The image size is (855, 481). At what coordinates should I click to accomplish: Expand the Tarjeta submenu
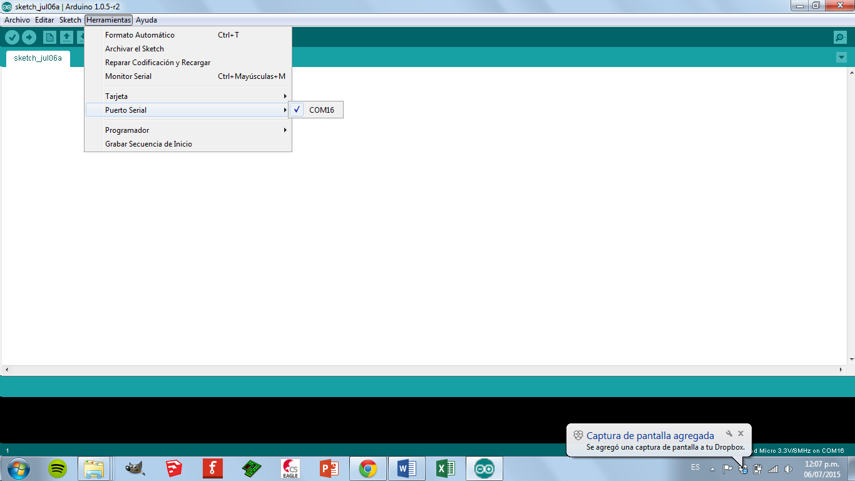(x=188, y=96)
